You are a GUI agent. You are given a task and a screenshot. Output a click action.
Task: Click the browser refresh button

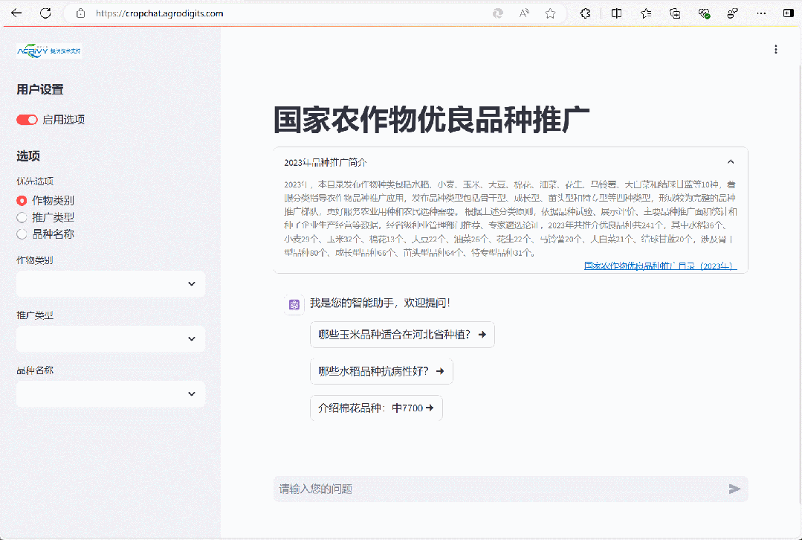pos(45,13)
